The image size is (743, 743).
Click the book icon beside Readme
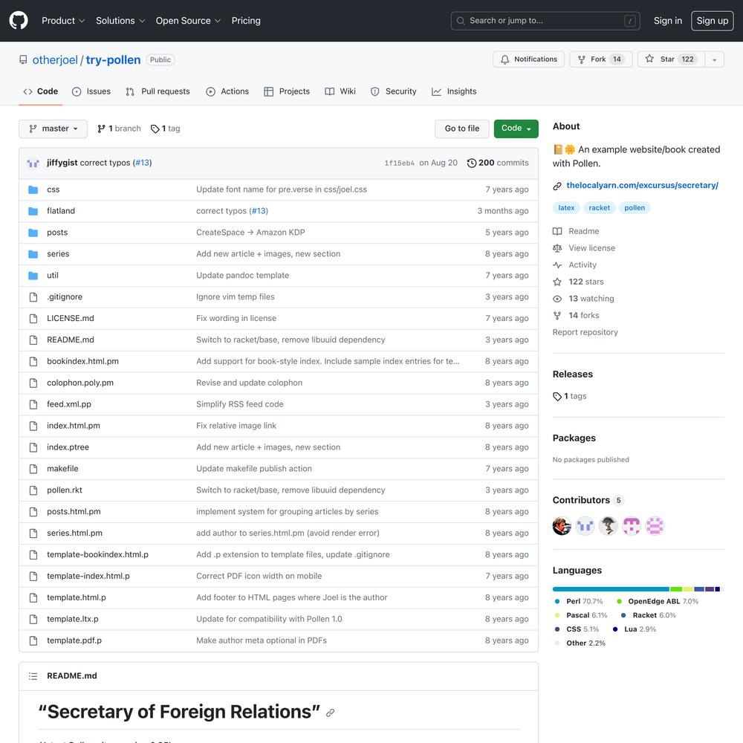(x=557, y=231)
